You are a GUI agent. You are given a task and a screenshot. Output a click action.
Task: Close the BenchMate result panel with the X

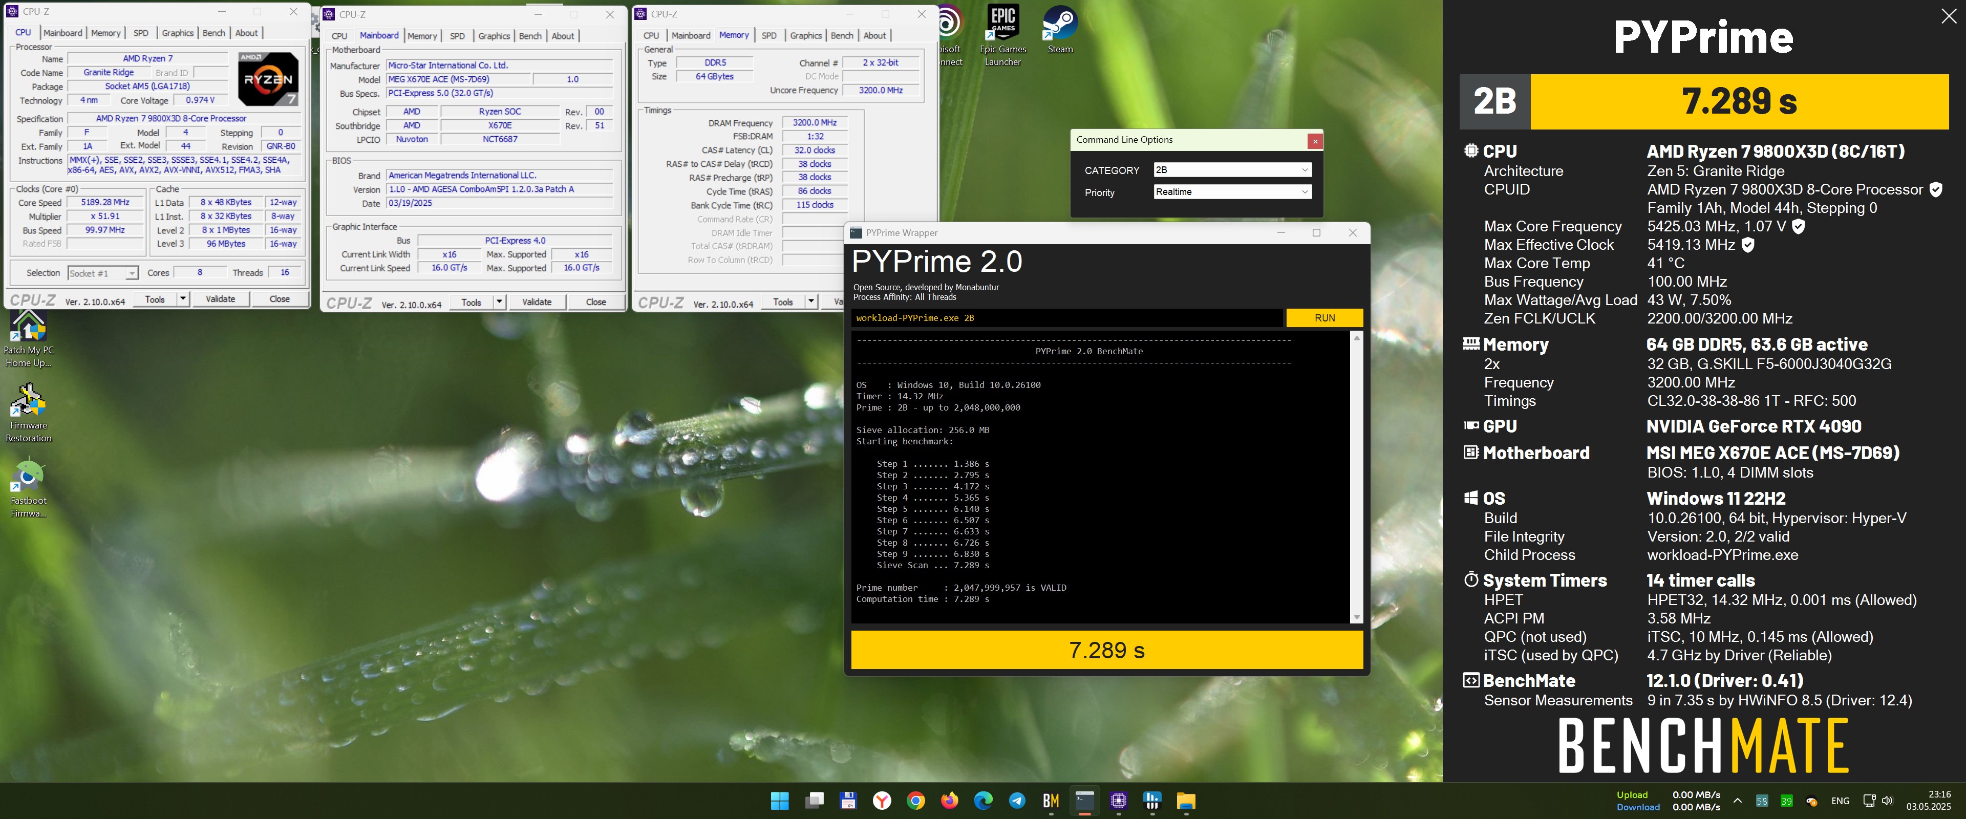tap(1949, 16)
